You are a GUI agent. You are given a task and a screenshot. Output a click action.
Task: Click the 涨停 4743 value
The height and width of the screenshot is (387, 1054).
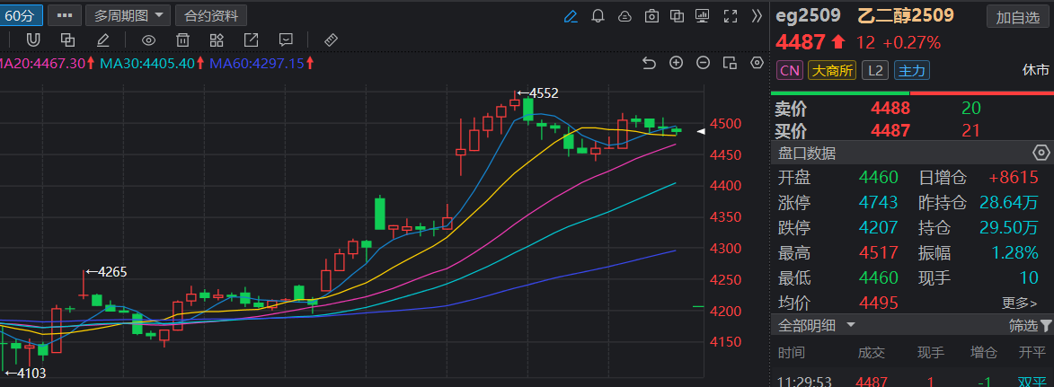click(x=878, y=202)
